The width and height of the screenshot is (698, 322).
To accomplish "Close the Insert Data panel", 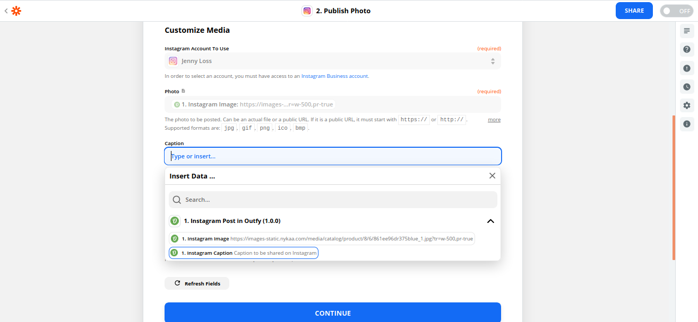I will coord(492,176).
